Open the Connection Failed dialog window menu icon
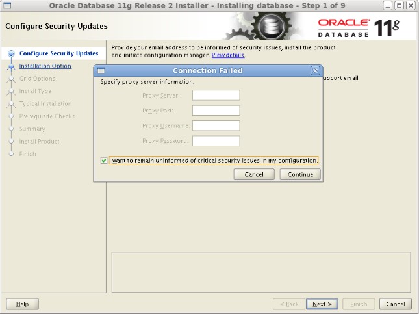The width and height of the screenshot is (419, 314). (101, 71)
